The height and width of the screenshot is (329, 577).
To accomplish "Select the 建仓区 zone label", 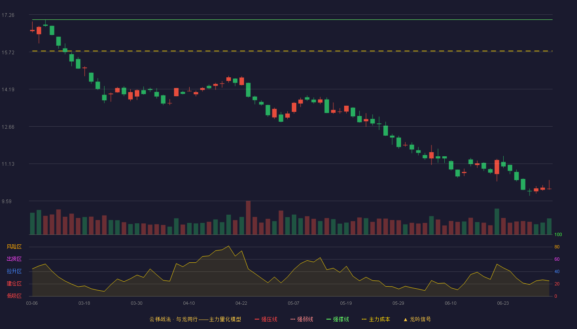I will click(x=14, y=284).
